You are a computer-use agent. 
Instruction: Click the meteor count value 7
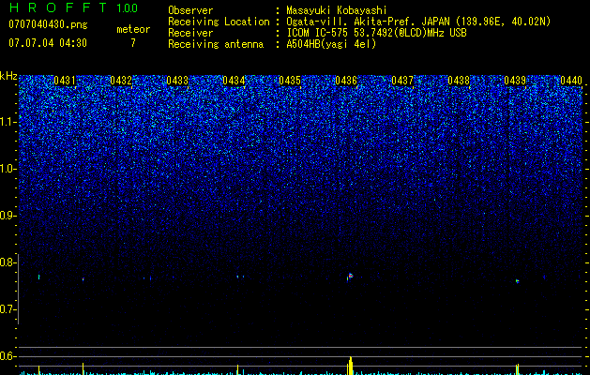133,43
